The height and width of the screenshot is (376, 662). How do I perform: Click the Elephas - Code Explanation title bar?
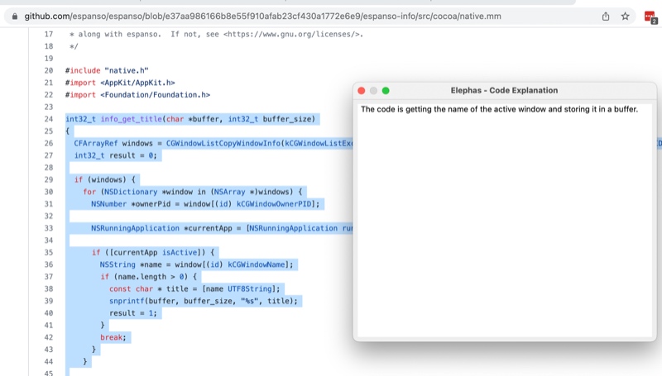click(x=504, y=90)
